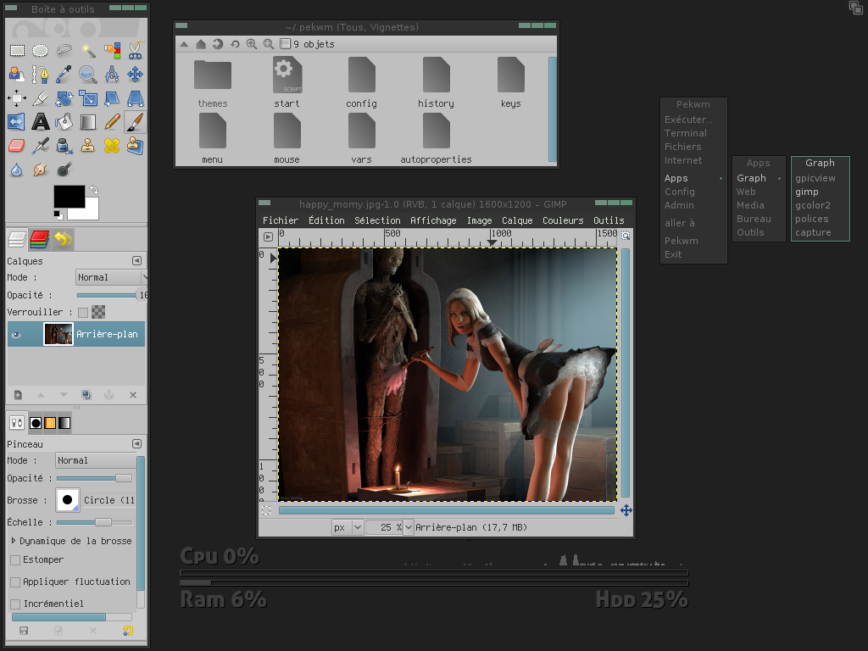Screen dimensions: 868x651
Task: Click the black foreground color swatch
Action: (70, 197)
